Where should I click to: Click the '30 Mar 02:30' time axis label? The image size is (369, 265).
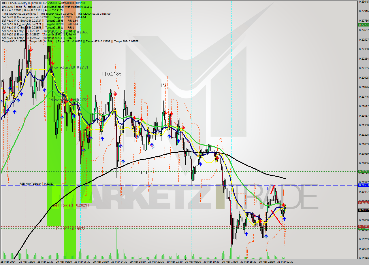point(175,262)
